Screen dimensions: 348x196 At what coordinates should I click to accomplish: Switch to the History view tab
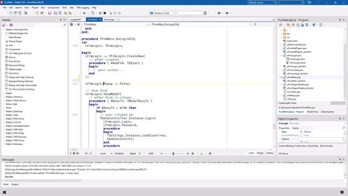tap(270, 153)
